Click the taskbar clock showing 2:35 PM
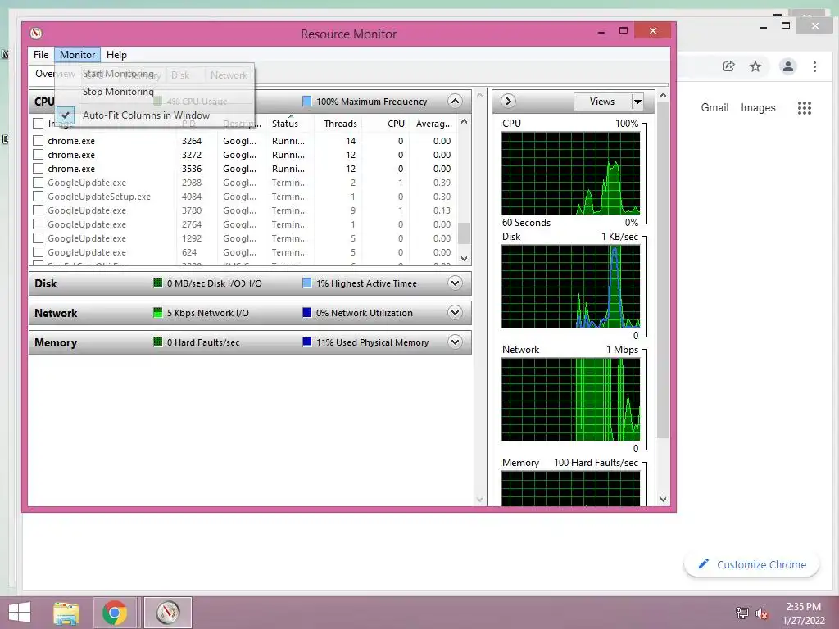Image resolution: width=839 pixels, height=629 pixels. pyautogui.click(x=803, y=613)
